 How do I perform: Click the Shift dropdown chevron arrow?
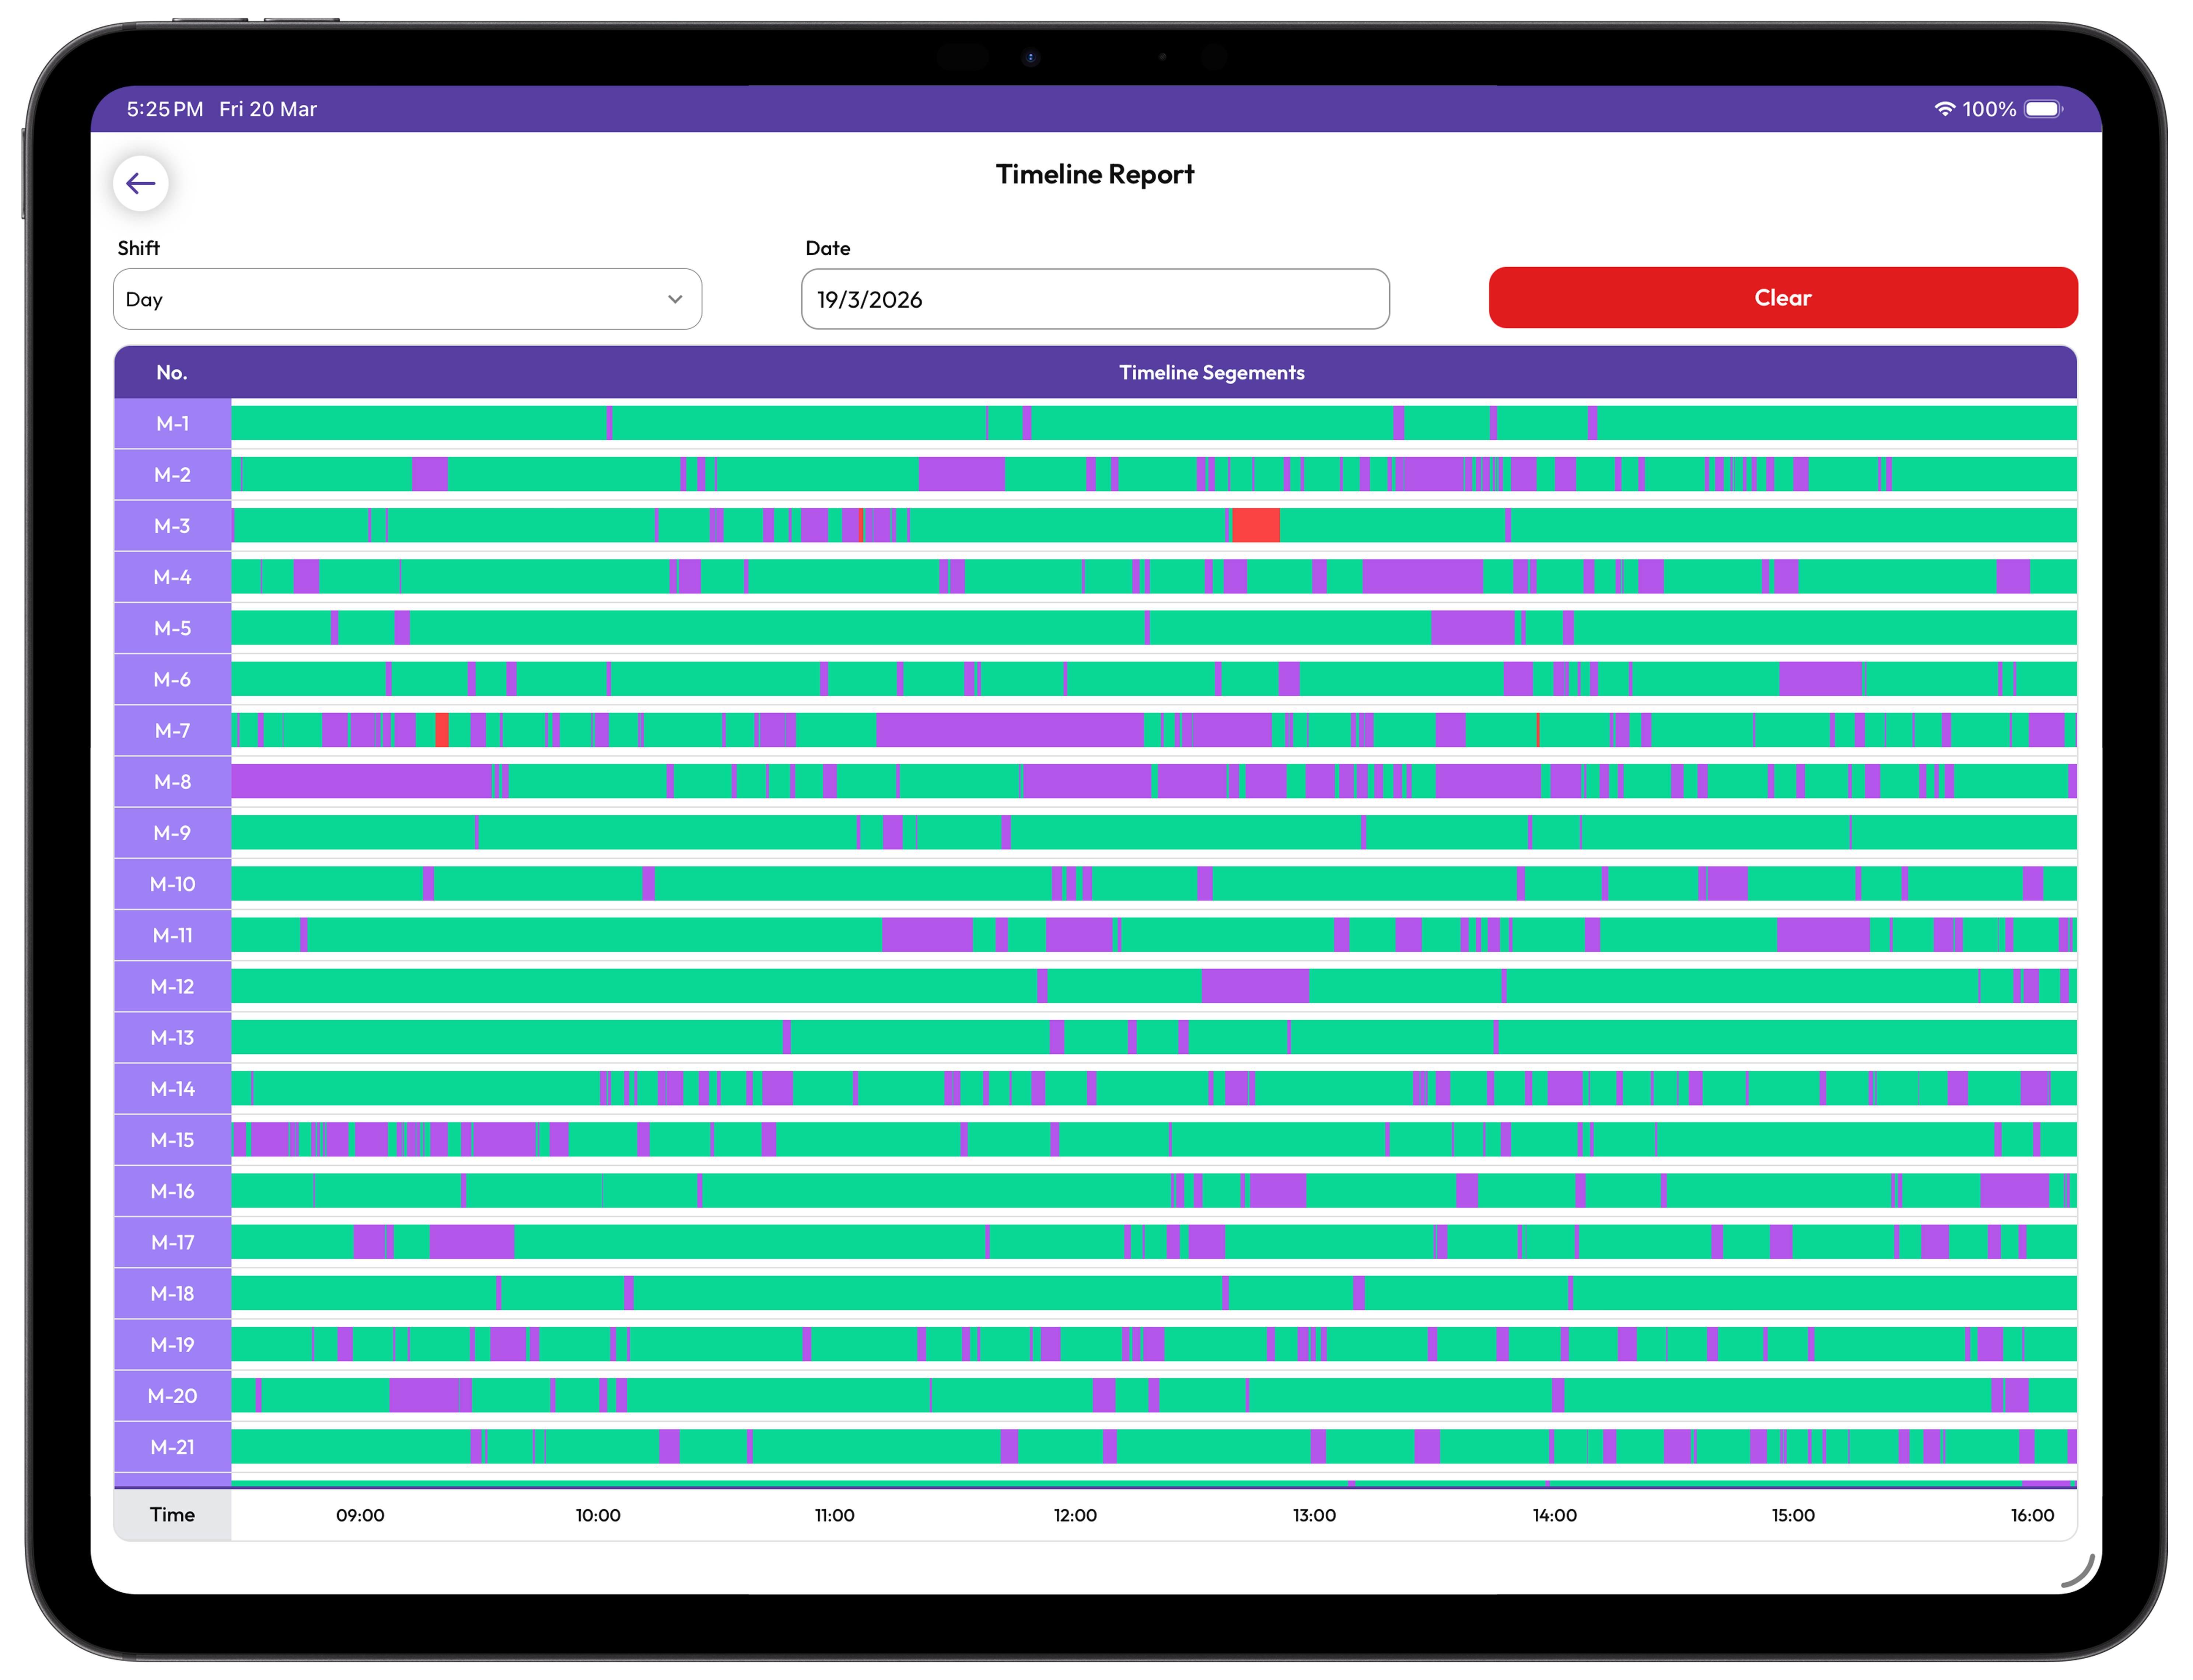[675, 299]
